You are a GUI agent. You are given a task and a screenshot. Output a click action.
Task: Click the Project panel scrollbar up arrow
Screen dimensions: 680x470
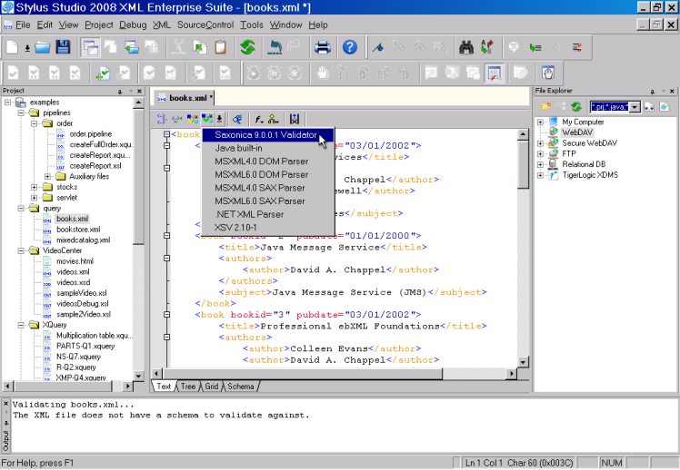click(x=138, y=103)
